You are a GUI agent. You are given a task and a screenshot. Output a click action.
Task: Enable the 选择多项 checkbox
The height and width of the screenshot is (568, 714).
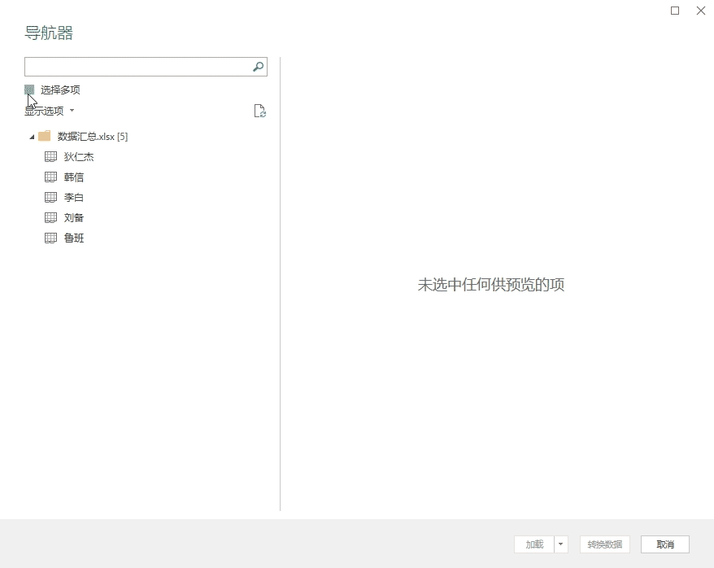click(x=29, y=90)
